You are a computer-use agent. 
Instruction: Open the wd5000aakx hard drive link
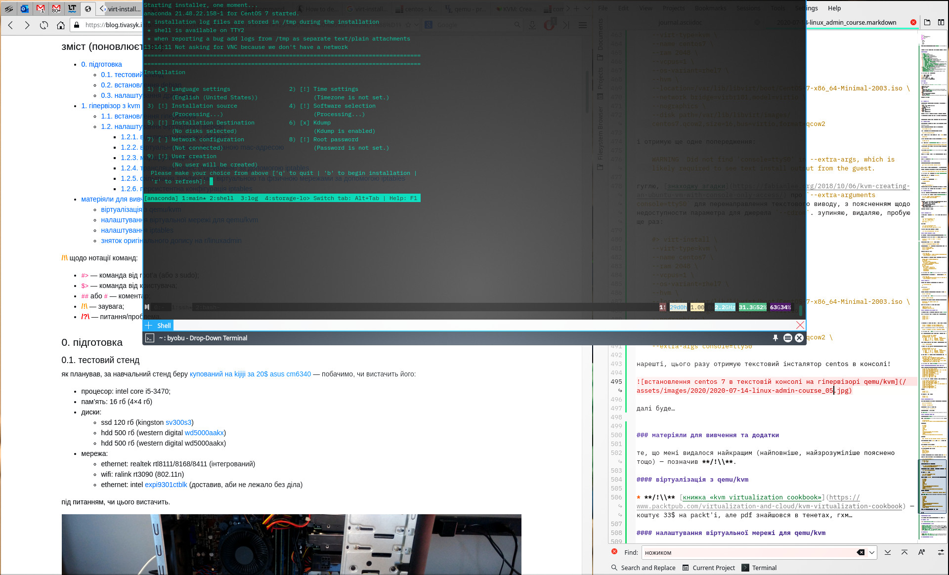[204, 433]
